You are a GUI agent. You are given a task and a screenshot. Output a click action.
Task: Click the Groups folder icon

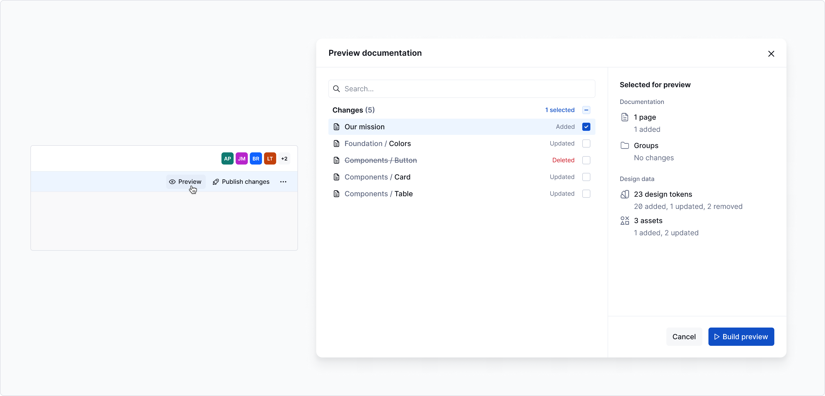point(625,146)
